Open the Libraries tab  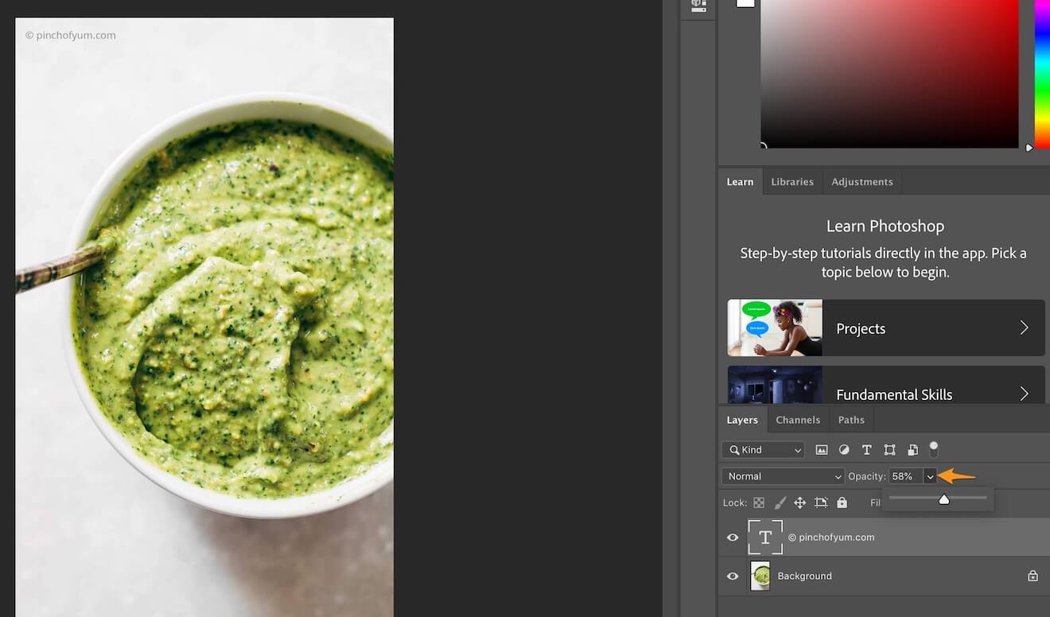point(792,181)
